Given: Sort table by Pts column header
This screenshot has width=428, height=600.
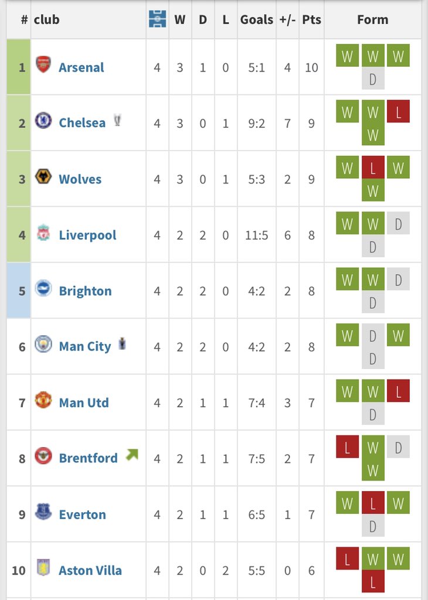Looking at the screenshot, I should tap(312, 19).
